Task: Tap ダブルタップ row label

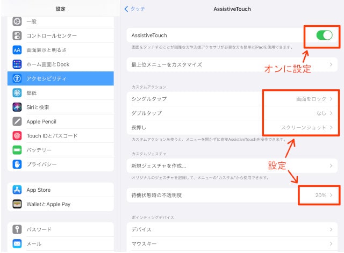Action: [147, 113]
